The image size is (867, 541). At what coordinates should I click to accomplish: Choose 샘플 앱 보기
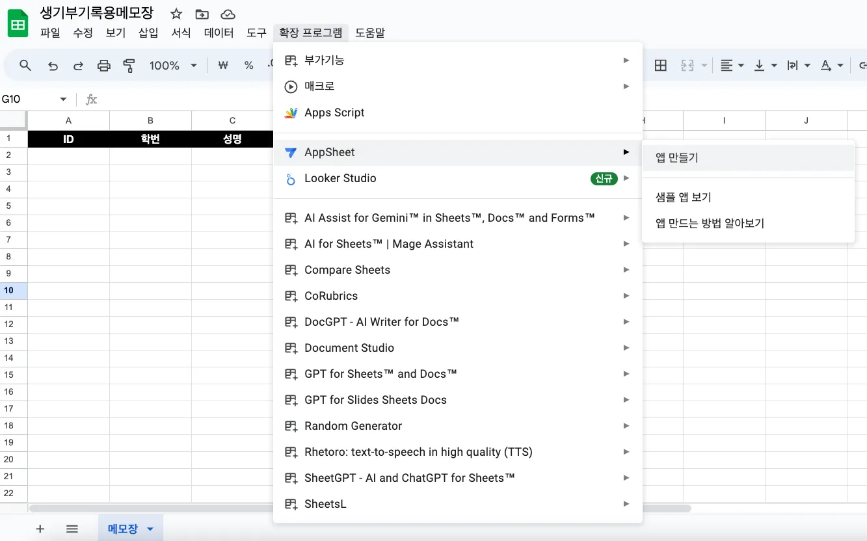pos(748,198)
